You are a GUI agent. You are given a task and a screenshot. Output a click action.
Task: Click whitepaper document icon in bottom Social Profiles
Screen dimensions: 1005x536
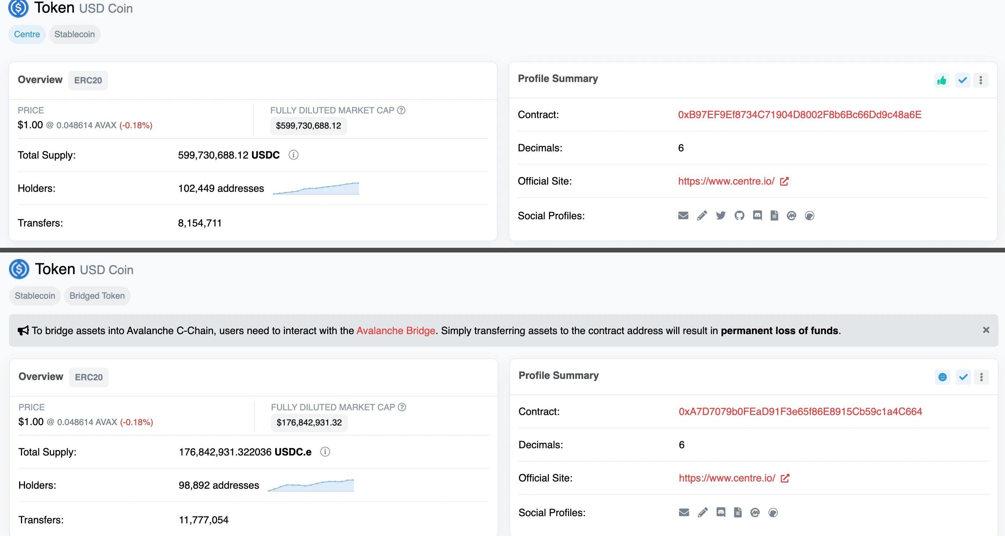[737, 512]
